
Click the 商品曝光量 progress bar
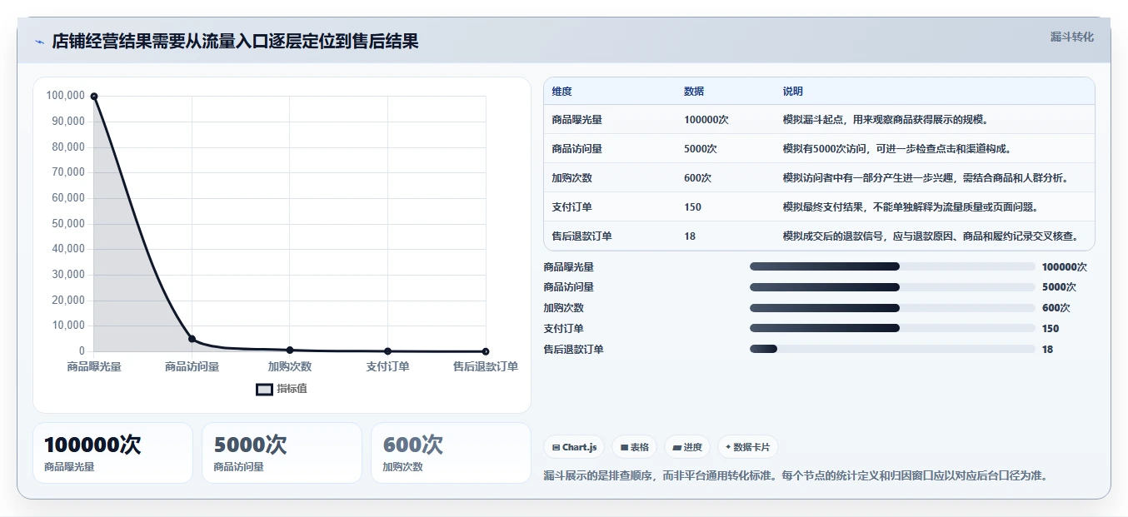coord(892,266)
